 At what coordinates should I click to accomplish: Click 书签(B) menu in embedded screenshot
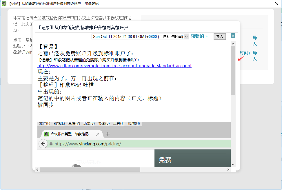coord(104,123)
